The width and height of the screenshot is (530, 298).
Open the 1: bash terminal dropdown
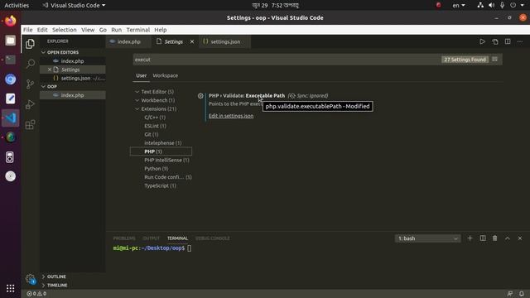click(x=427, y=238)
